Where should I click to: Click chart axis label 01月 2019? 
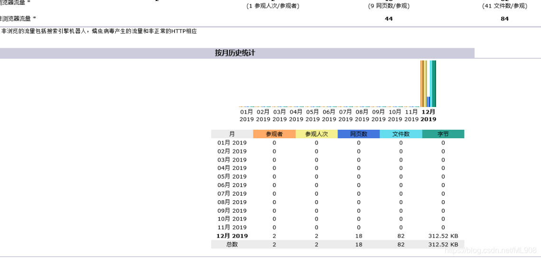pos(246,116)
